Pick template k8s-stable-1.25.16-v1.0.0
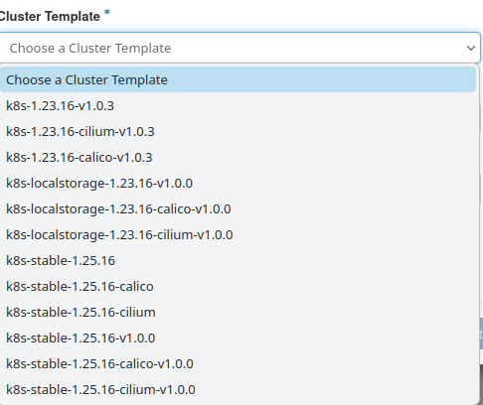 (x=238, y=338)
